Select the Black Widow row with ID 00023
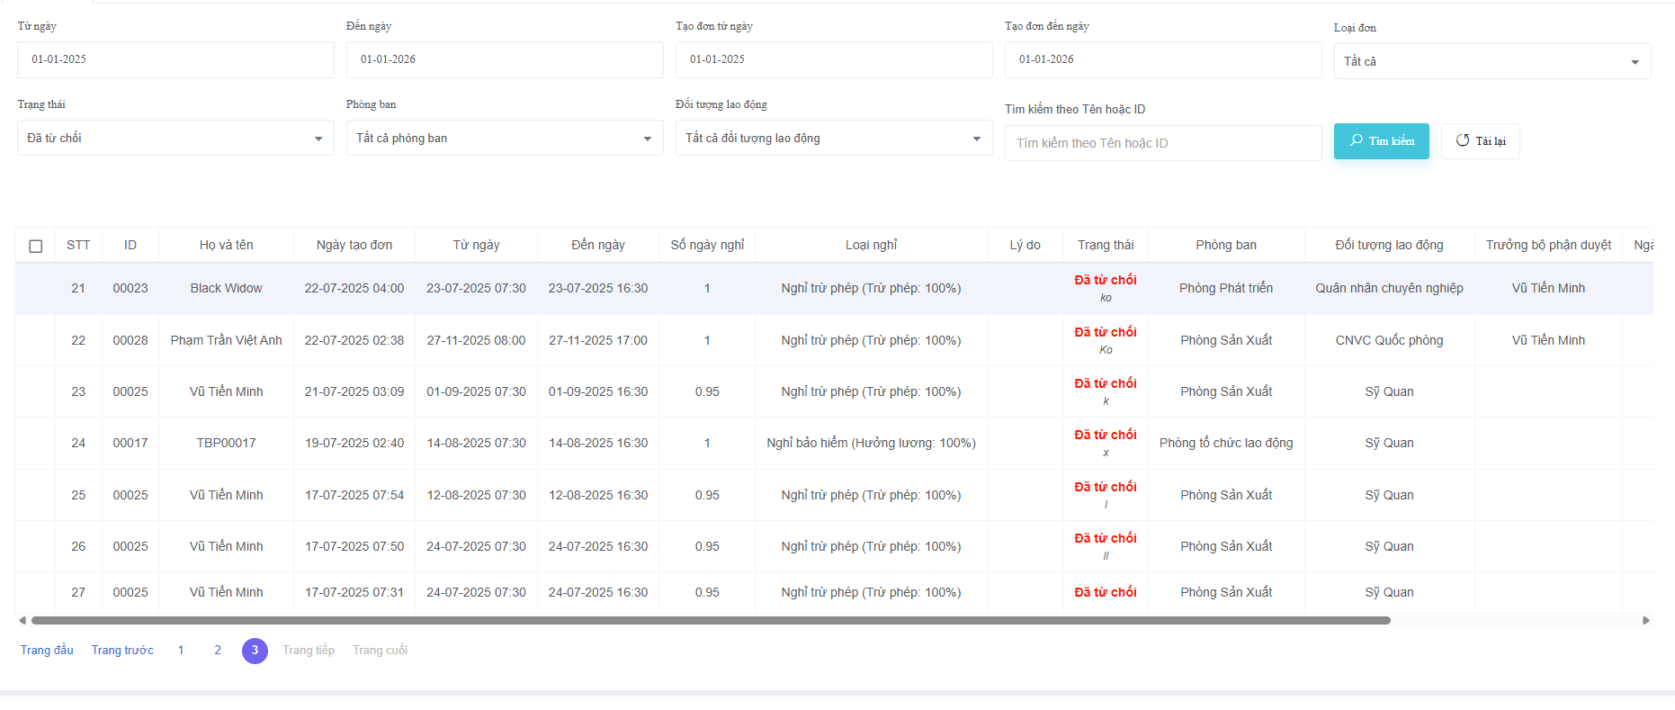 (226, 289)
